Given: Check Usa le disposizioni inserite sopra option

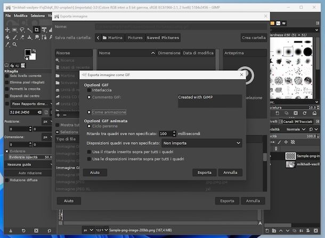Looking at the screenshot, I should tap(89, 159).
